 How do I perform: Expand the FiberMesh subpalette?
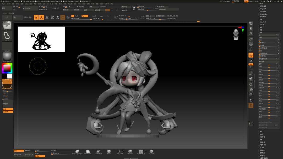tap(263, 22)
